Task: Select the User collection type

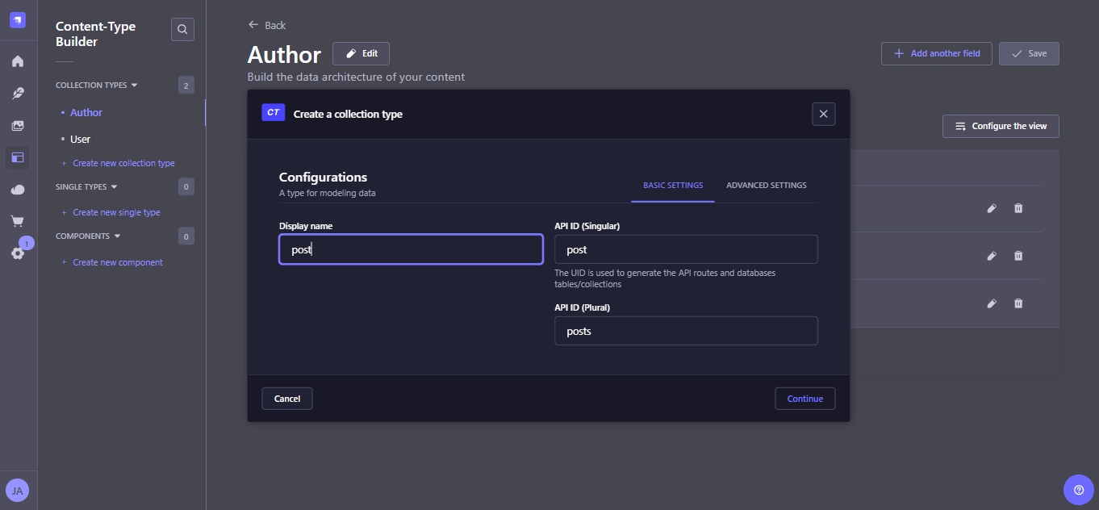Action: [x=80, y=139]
